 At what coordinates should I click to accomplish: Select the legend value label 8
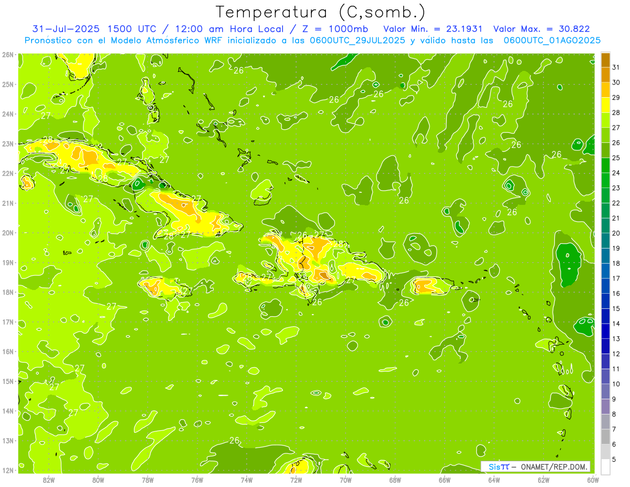point(614,414)
